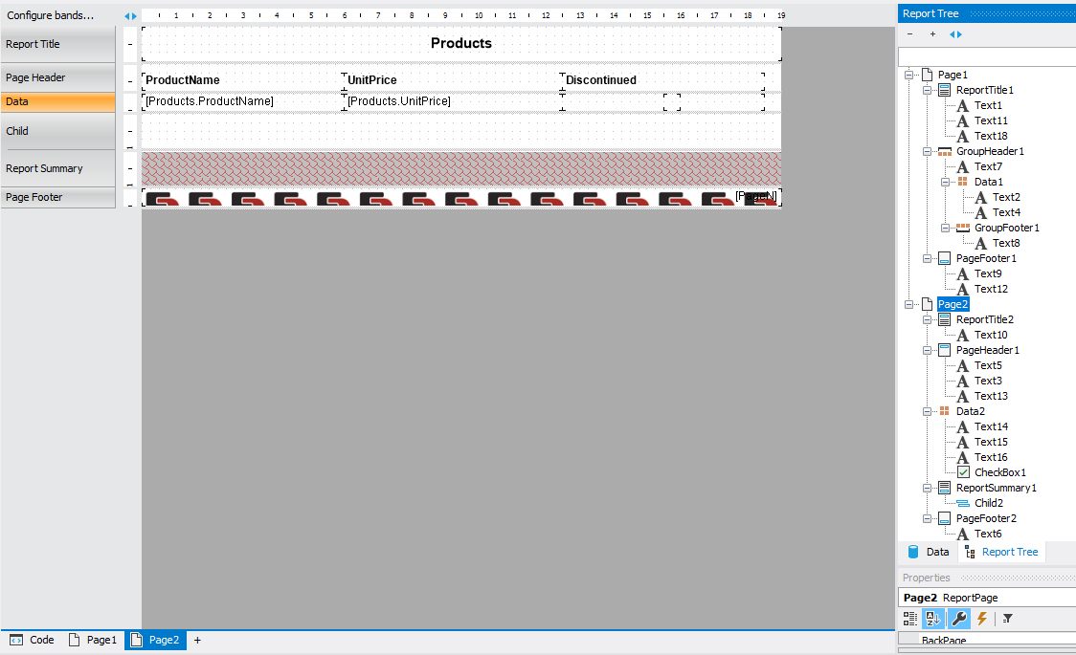Screen dimensions: 1076x655
Task: Switch to events via the lightning icon
Action: [x=981, y=619]
